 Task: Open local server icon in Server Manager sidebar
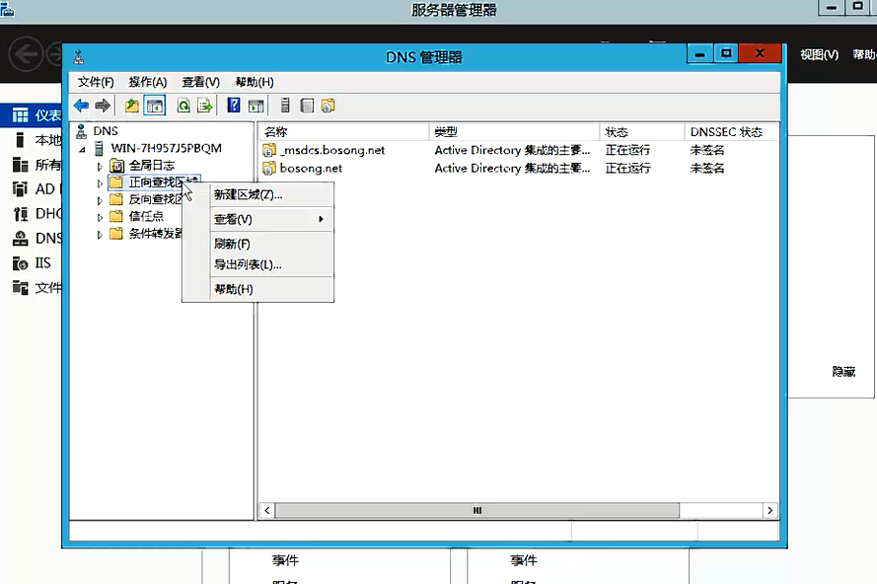tap(20, 140)
